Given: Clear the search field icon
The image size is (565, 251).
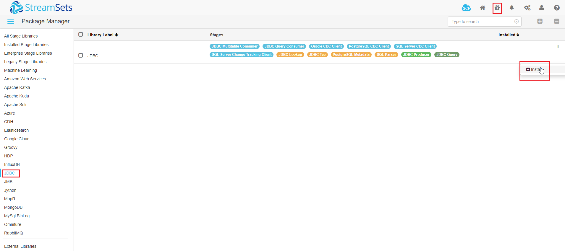Looking at the screenshot, I should 517,22.
